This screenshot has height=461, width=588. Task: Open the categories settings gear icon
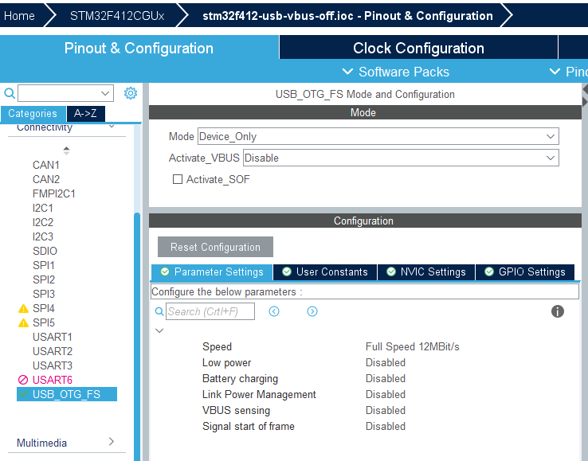point(131,93)
